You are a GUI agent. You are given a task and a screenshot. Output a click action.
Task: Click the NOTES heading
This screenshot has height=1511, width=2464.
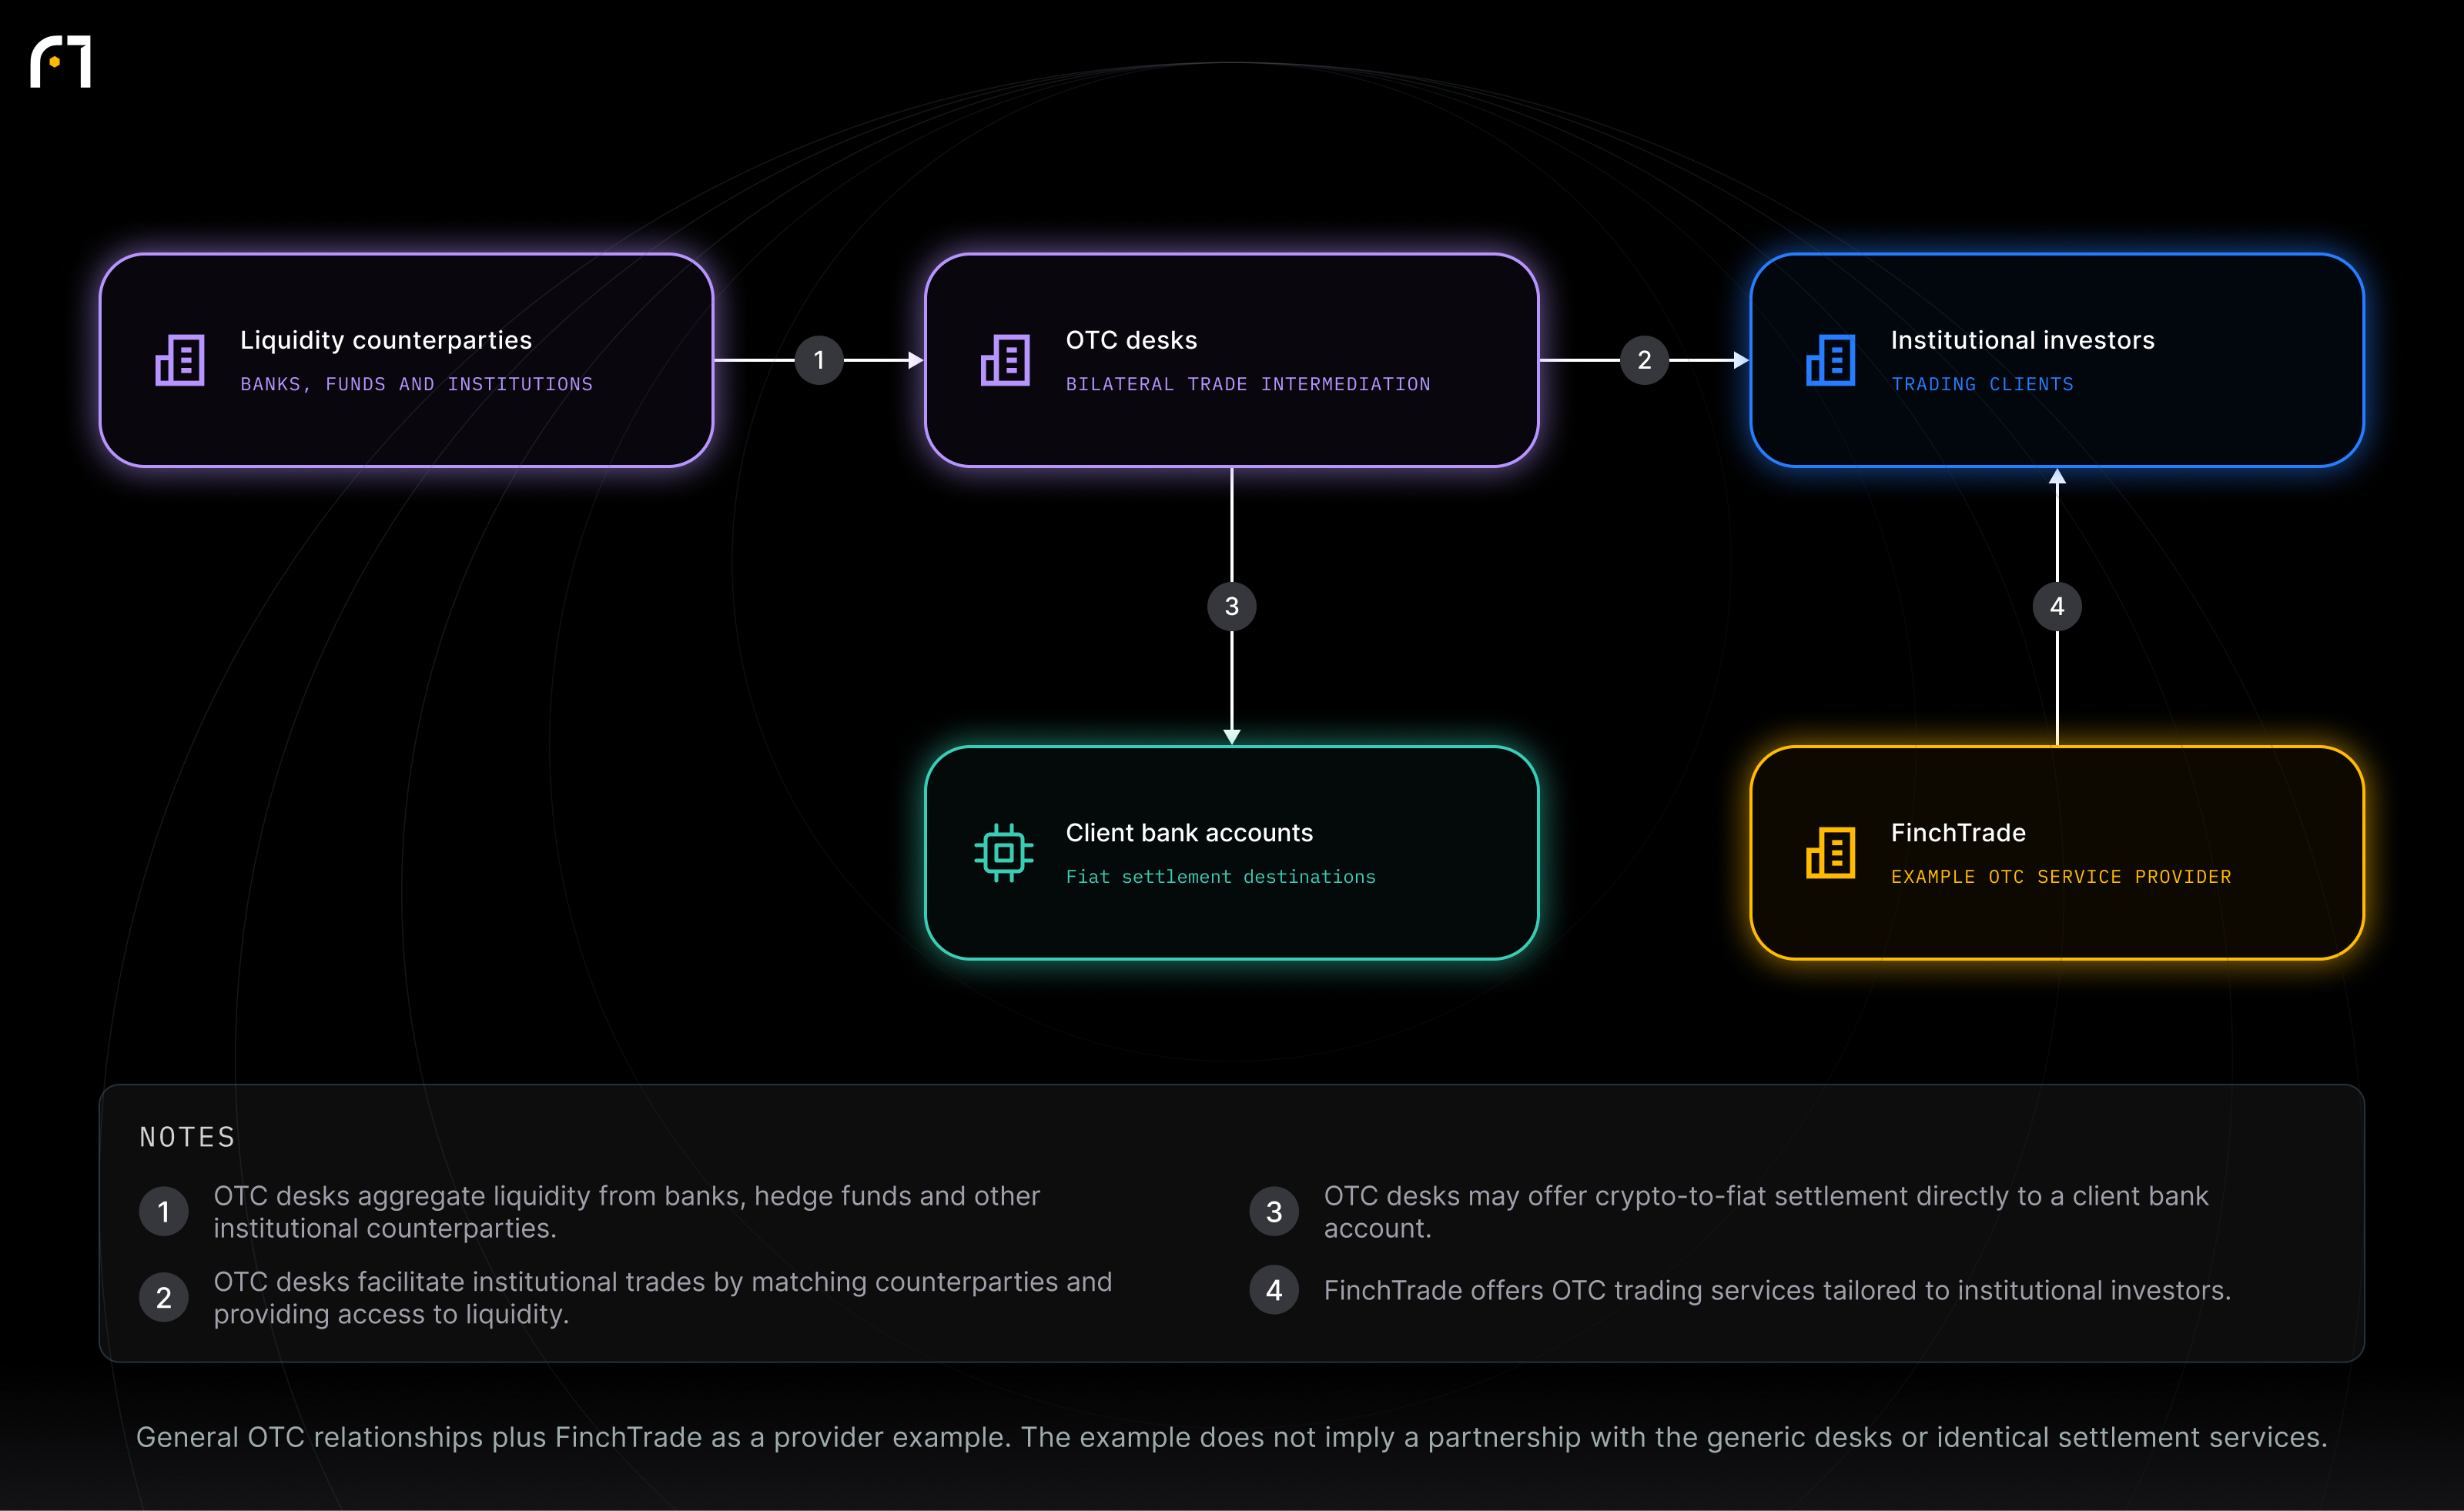[187, 1137]
